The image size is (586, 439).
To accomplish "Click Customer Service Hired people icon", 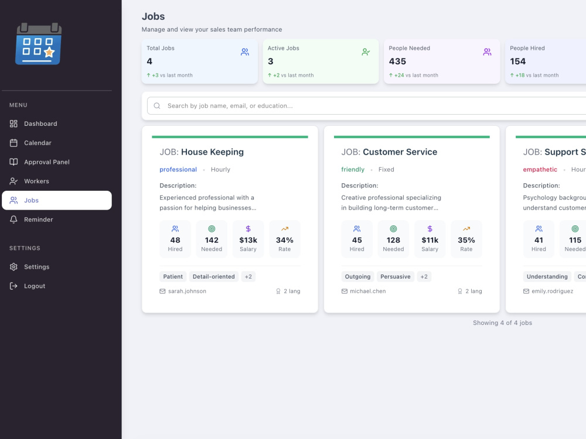I will point(357,229).
